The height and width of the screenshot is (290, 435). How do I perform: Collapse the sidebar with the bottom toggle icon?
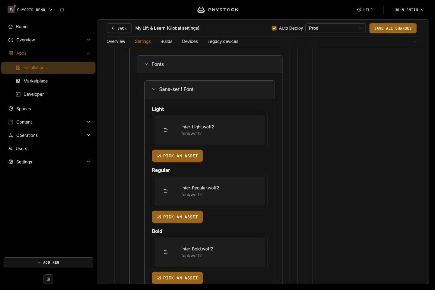48,279
